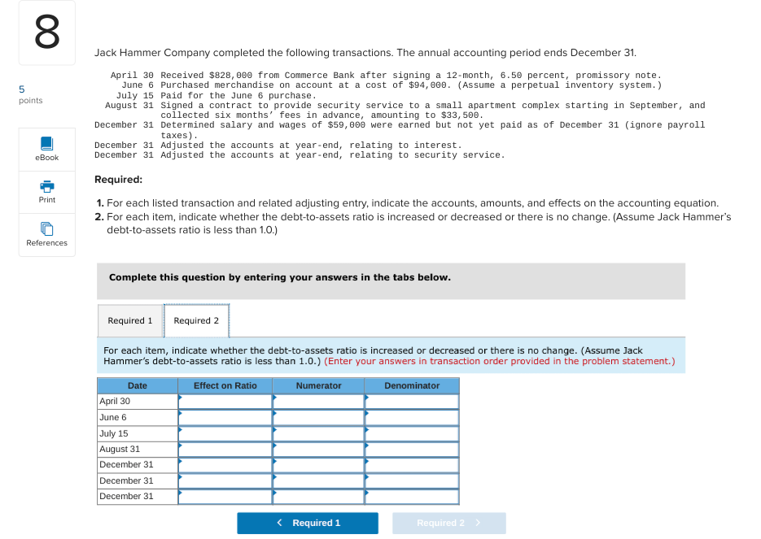Click the 5 points label

[x=31, y=94]
